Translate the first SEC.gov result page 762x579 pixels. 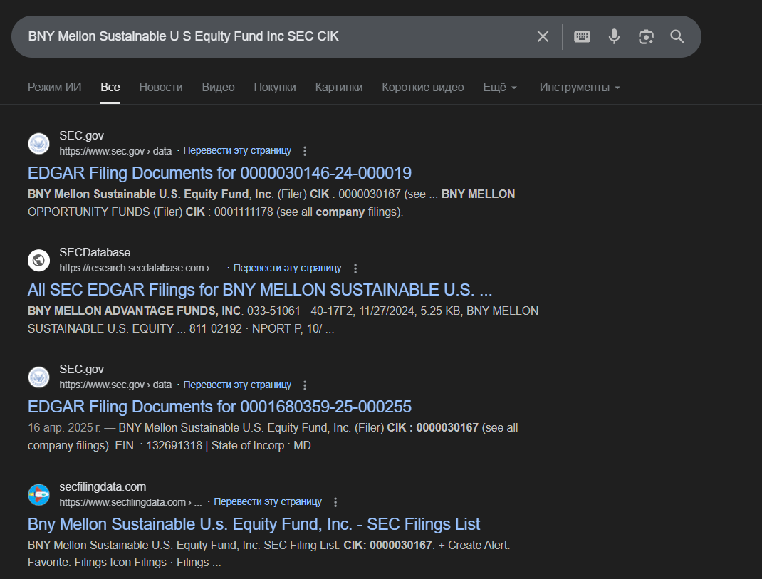pos(237,151)
